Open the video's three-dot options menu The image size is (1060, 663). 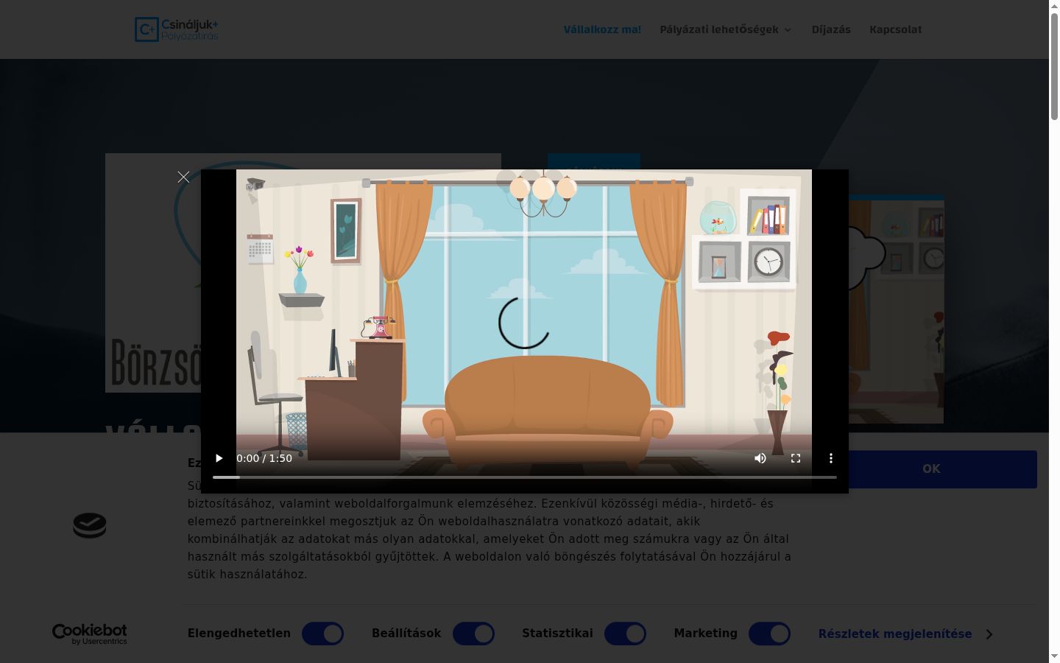[x=831, y=458]
